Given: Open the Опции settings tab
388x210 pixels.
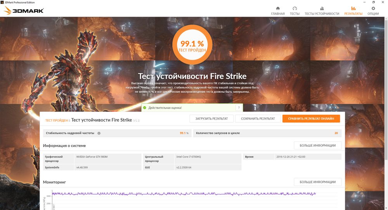Looking at the screenshot, I should 373,11.
